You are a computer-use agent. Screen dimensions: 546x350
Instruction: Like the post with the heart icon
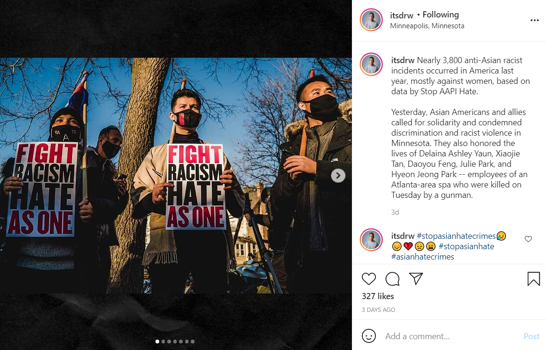(369, 279)
